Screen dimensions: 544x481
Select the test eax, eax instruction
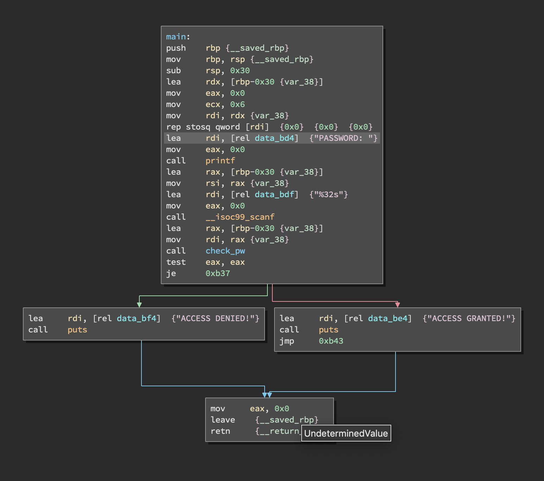point(176,262)
